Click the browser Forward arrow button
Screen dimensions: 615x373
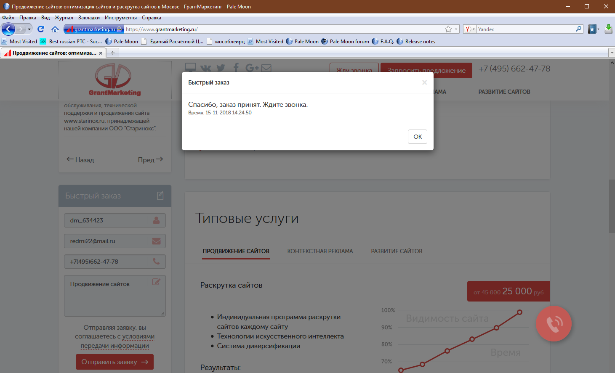coord(20,29)
